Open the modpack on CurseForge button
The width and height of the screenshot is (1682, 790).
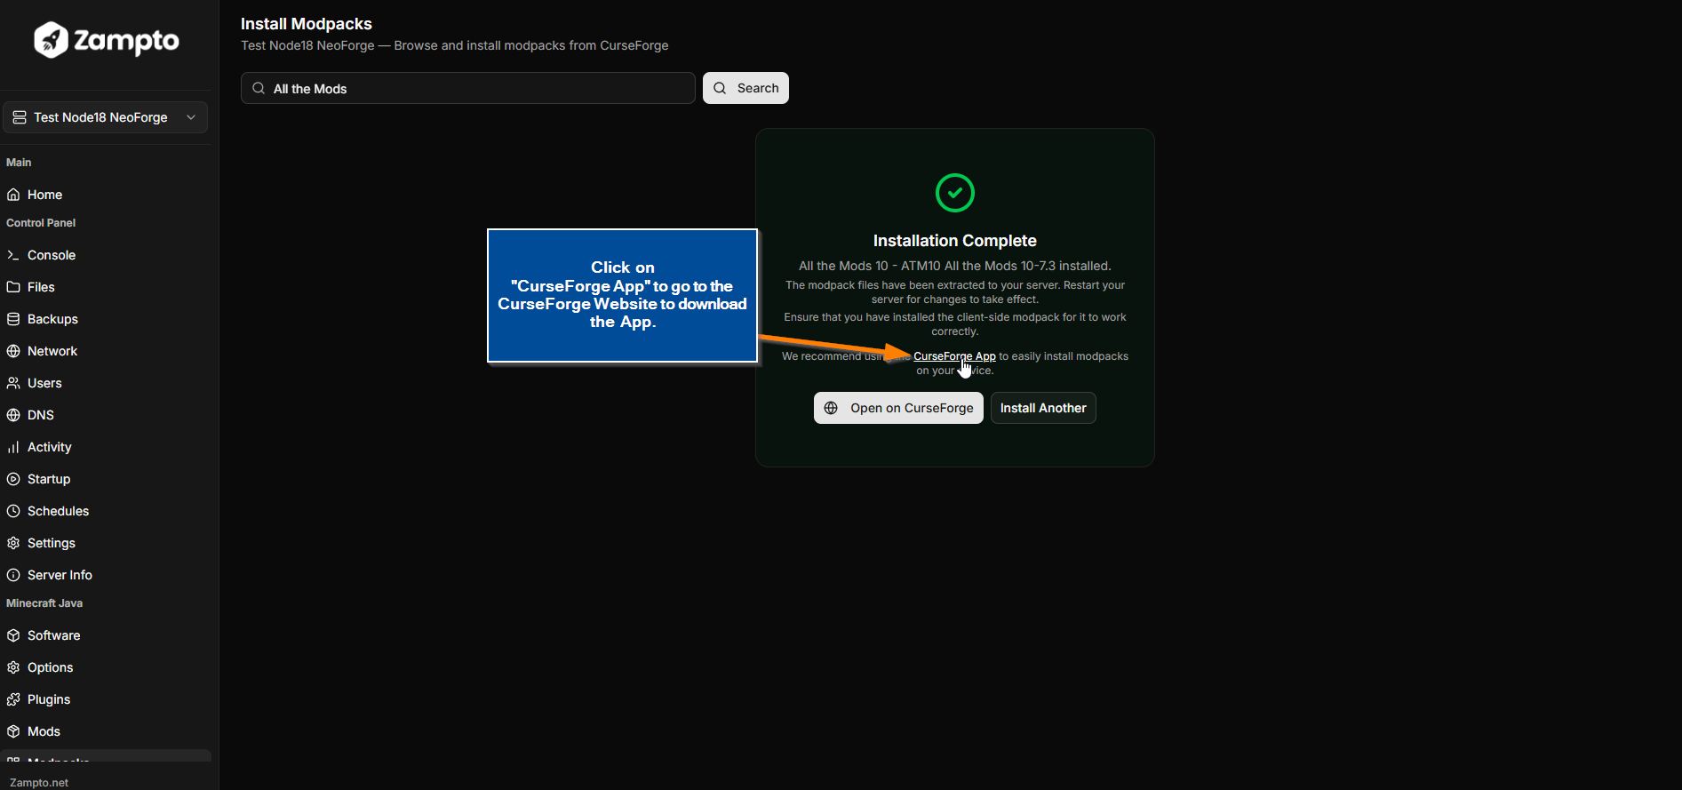898,408
